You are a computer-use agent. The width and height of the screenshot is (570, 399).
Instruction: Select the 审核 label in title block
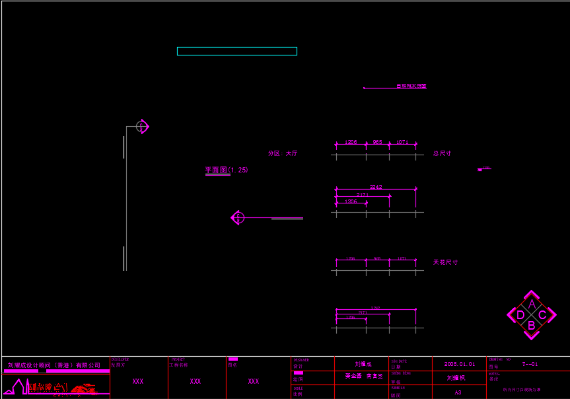396,382
